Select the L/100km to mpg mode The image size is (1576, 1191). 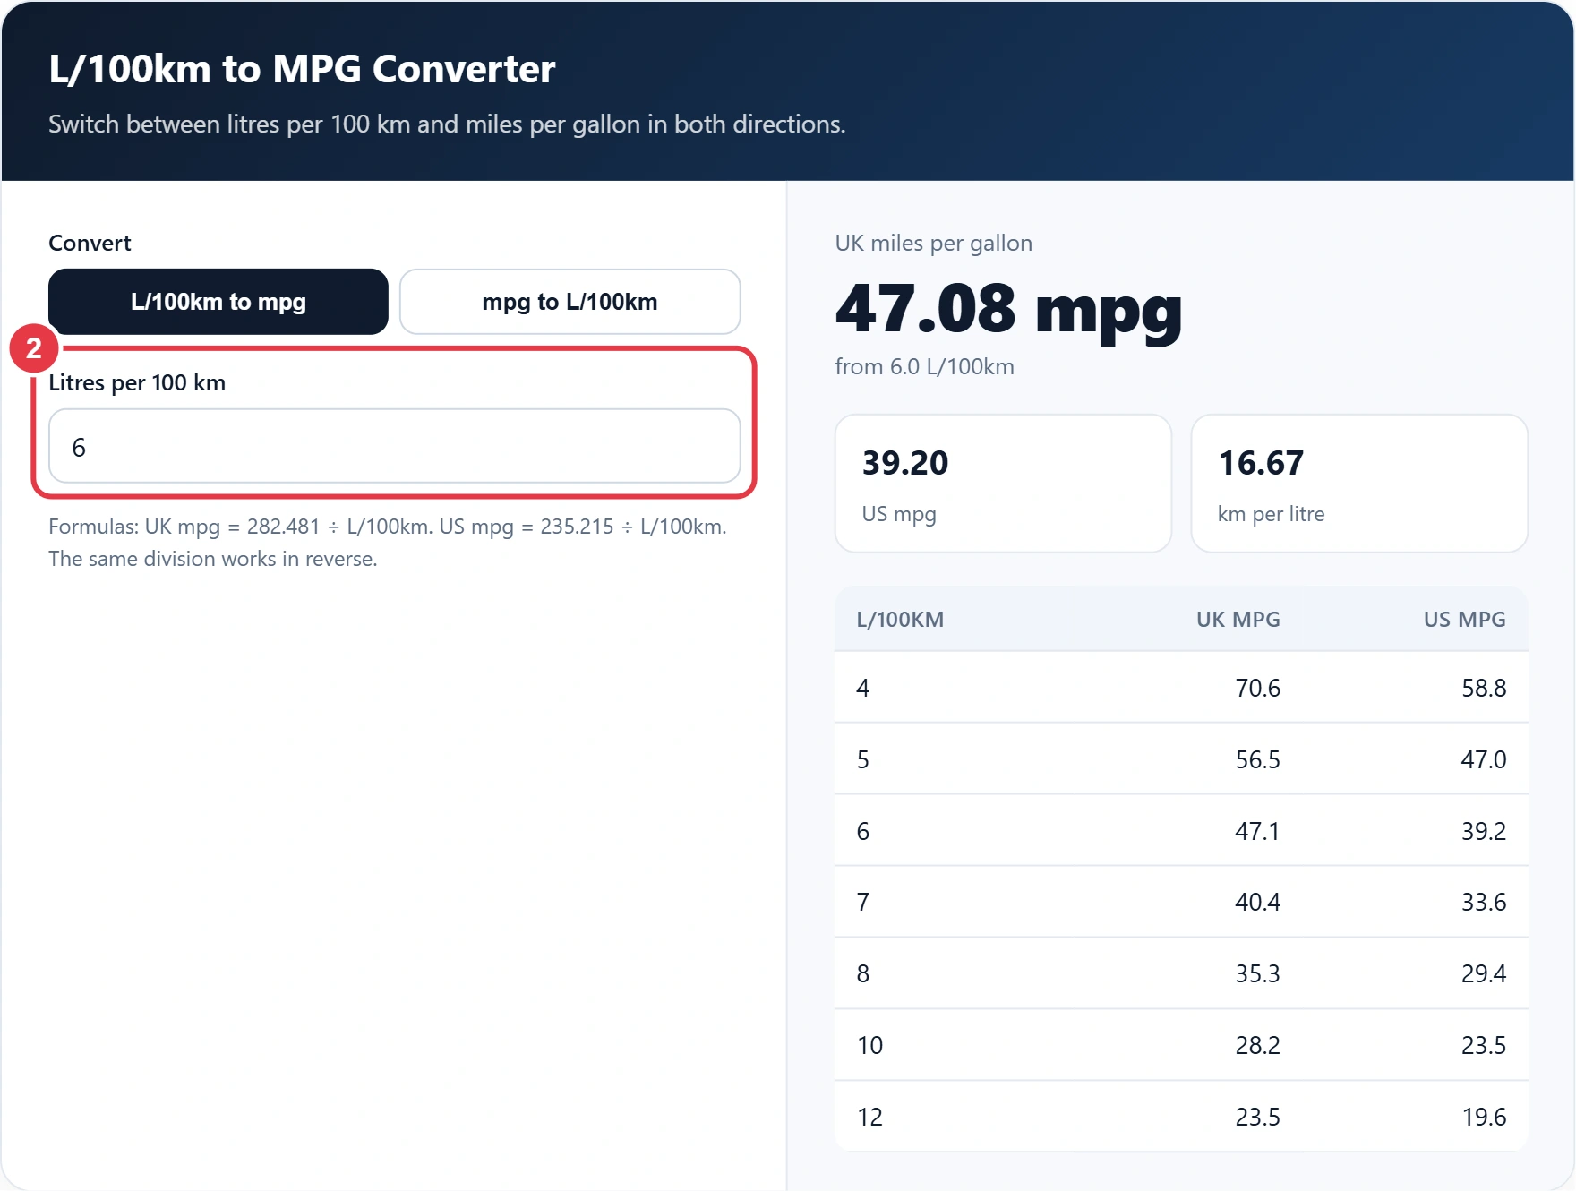pos(218,302)
